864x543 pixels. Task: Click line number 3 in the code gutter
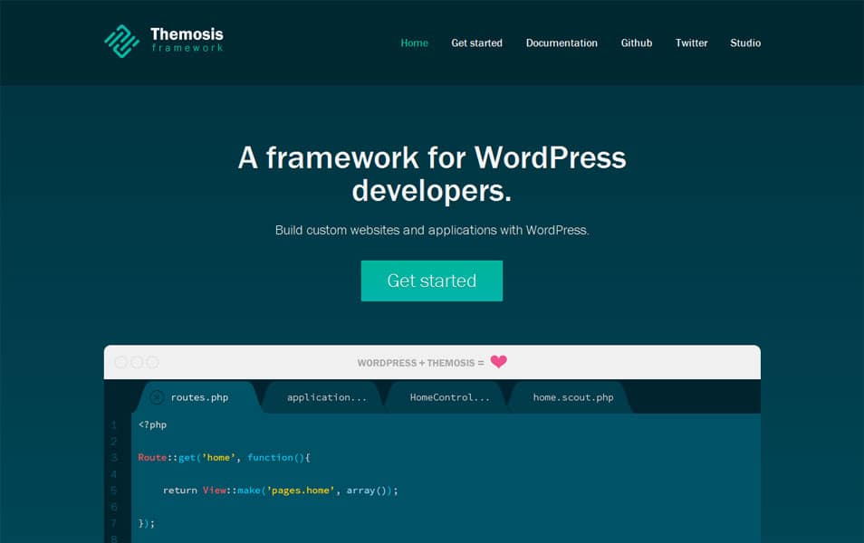pos(114,458)
